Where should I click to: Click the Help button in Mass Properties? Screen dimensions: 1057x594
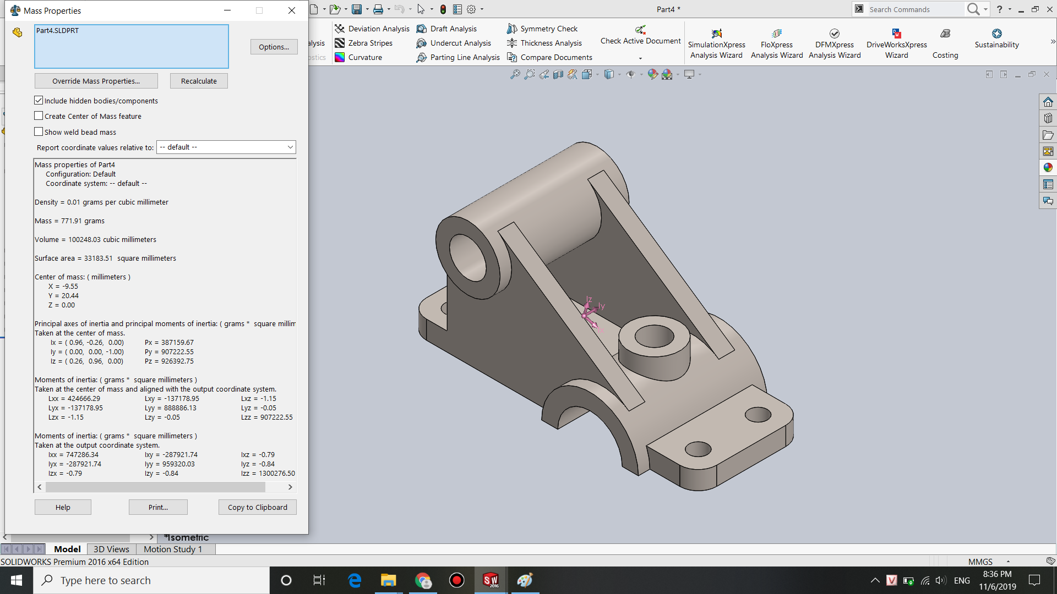(x=63, y=507)
